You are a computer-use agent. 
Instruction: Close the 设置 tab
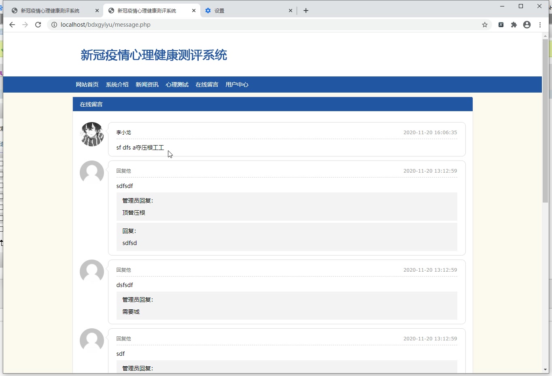tap(291, 11)
